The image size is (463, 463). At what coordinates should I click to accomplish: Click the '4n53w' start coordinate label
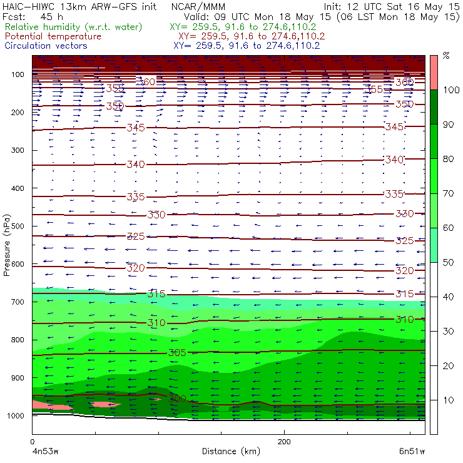[x=46, y=451]
